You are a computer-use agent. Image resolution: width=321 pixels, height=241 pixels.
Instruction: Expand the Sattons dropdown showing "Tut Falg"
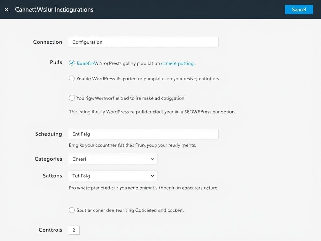(x=113, y=176)
